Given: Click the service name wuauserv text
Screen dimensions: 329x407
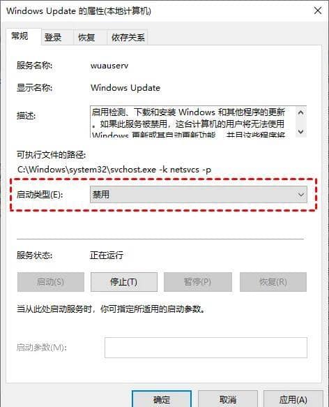Looking at the screenshot, I should coord(109,66).
